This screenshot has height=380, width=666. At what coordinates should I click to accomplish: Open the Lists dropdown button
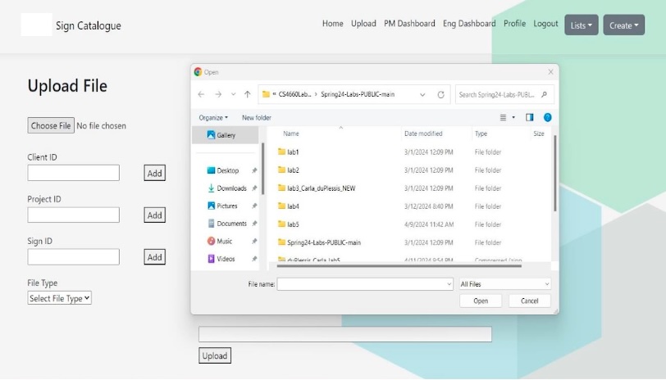(582, 25)
